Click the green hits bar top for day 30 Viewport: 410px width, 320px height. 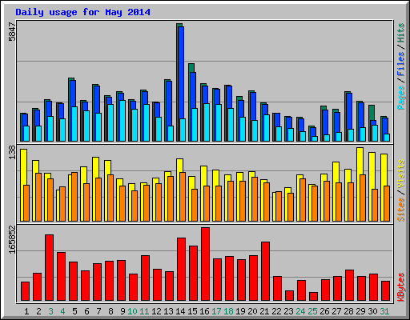tap(372, 112)
